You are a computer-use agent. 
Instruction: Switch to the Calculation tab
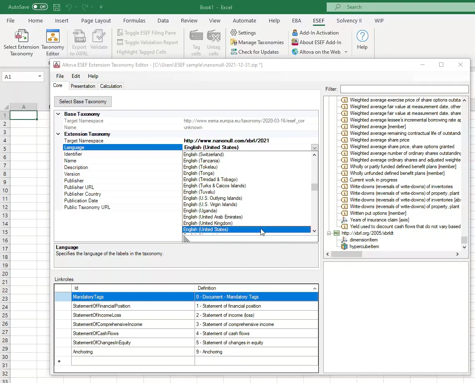click(111, 86)
